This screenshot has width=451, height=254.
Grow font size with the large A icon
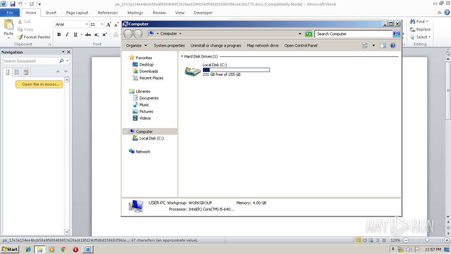coord(109,24)
